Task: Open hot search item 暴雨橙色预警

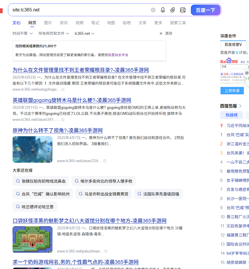Action: click(238, 171)
